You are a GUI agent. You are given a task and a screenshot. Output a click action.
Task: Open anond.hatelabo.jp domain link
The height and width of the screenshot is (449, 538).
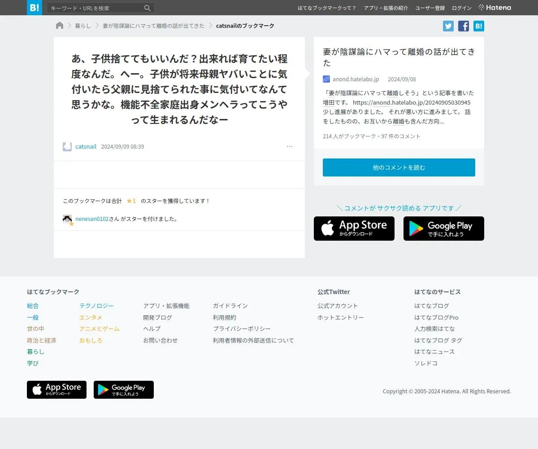[356, 79]
